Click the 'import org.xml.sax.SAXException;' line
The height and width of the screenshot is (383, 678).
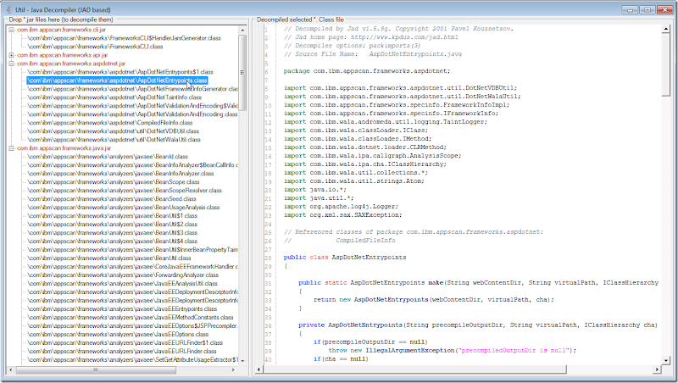pyautogui.click(x=342, y=215)
